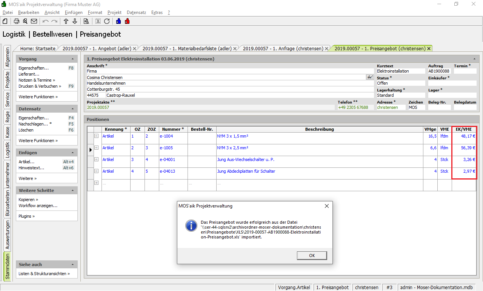Open the Projekt menu
483x291 pixels.
click(114, 12)
